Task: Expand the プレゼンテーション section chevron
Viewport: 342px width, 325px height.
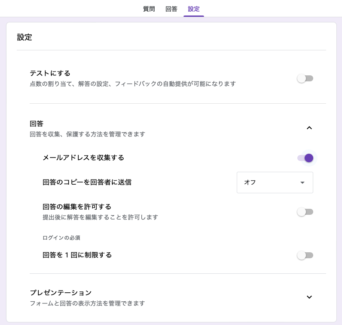Action: coord(309,297)
